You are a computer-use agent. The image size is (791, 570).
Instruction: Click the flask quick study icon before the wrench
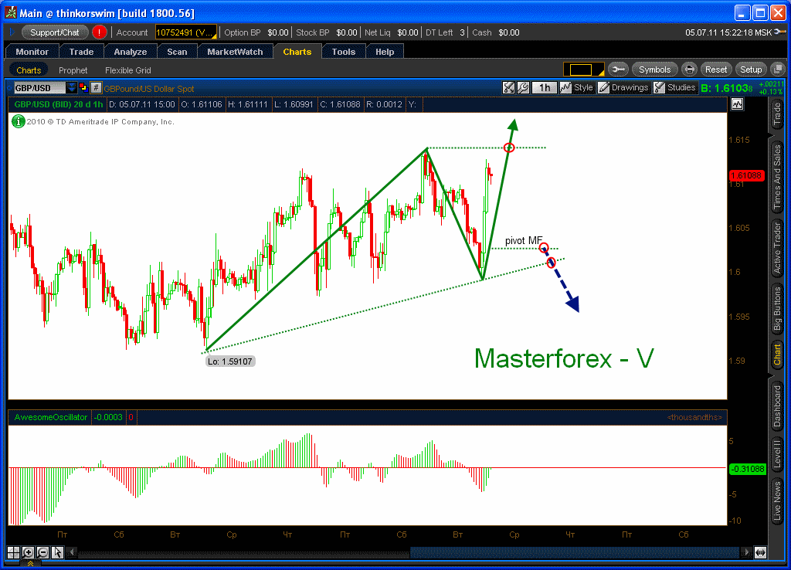508,88
